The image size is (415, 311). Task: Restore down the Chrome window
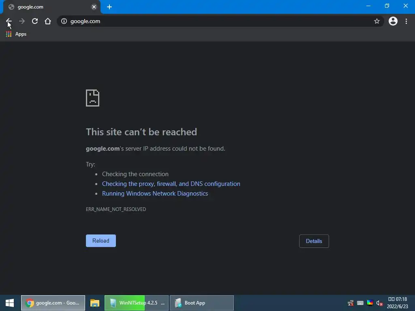click(387, 6)
